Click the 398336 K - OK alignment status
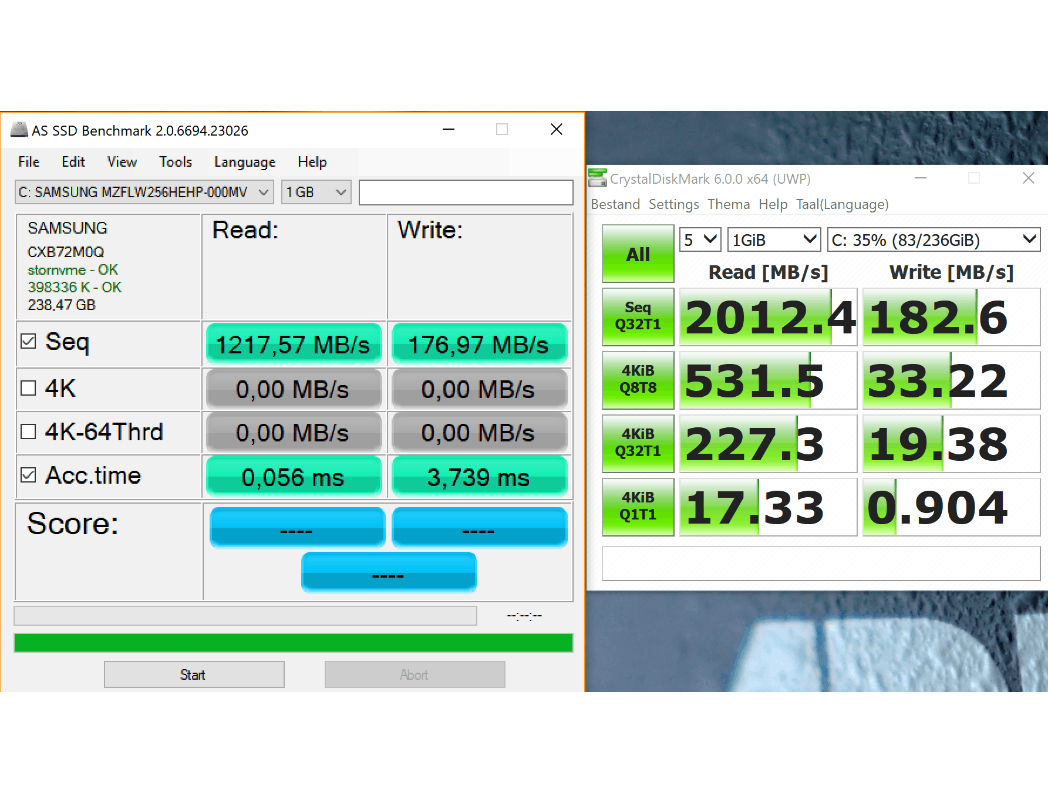1048x803 pixels. pos(75,288)
